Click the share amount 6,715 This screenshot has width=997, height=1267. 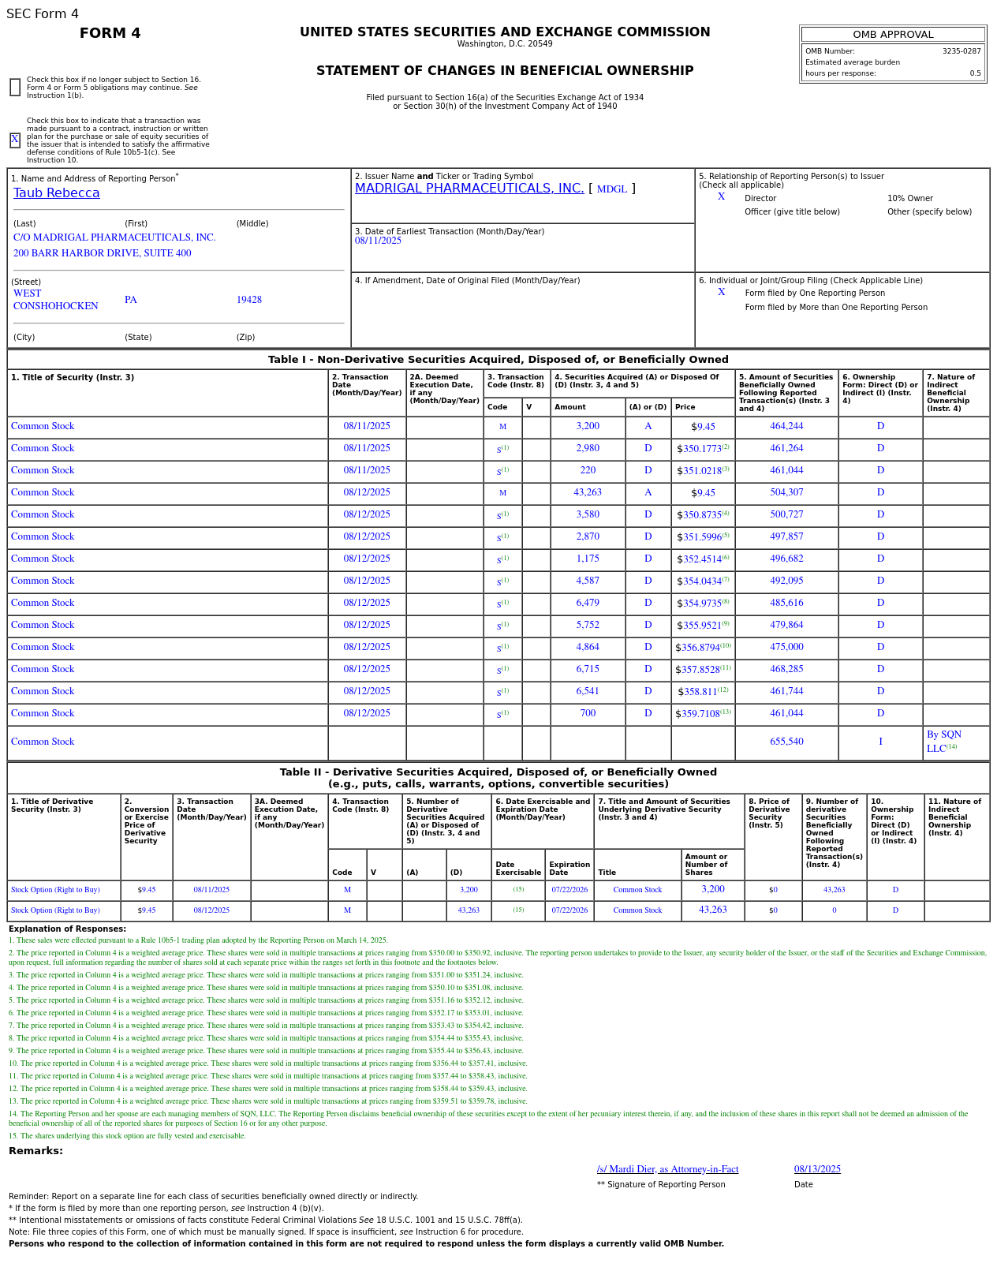click(x=588, y=669)
